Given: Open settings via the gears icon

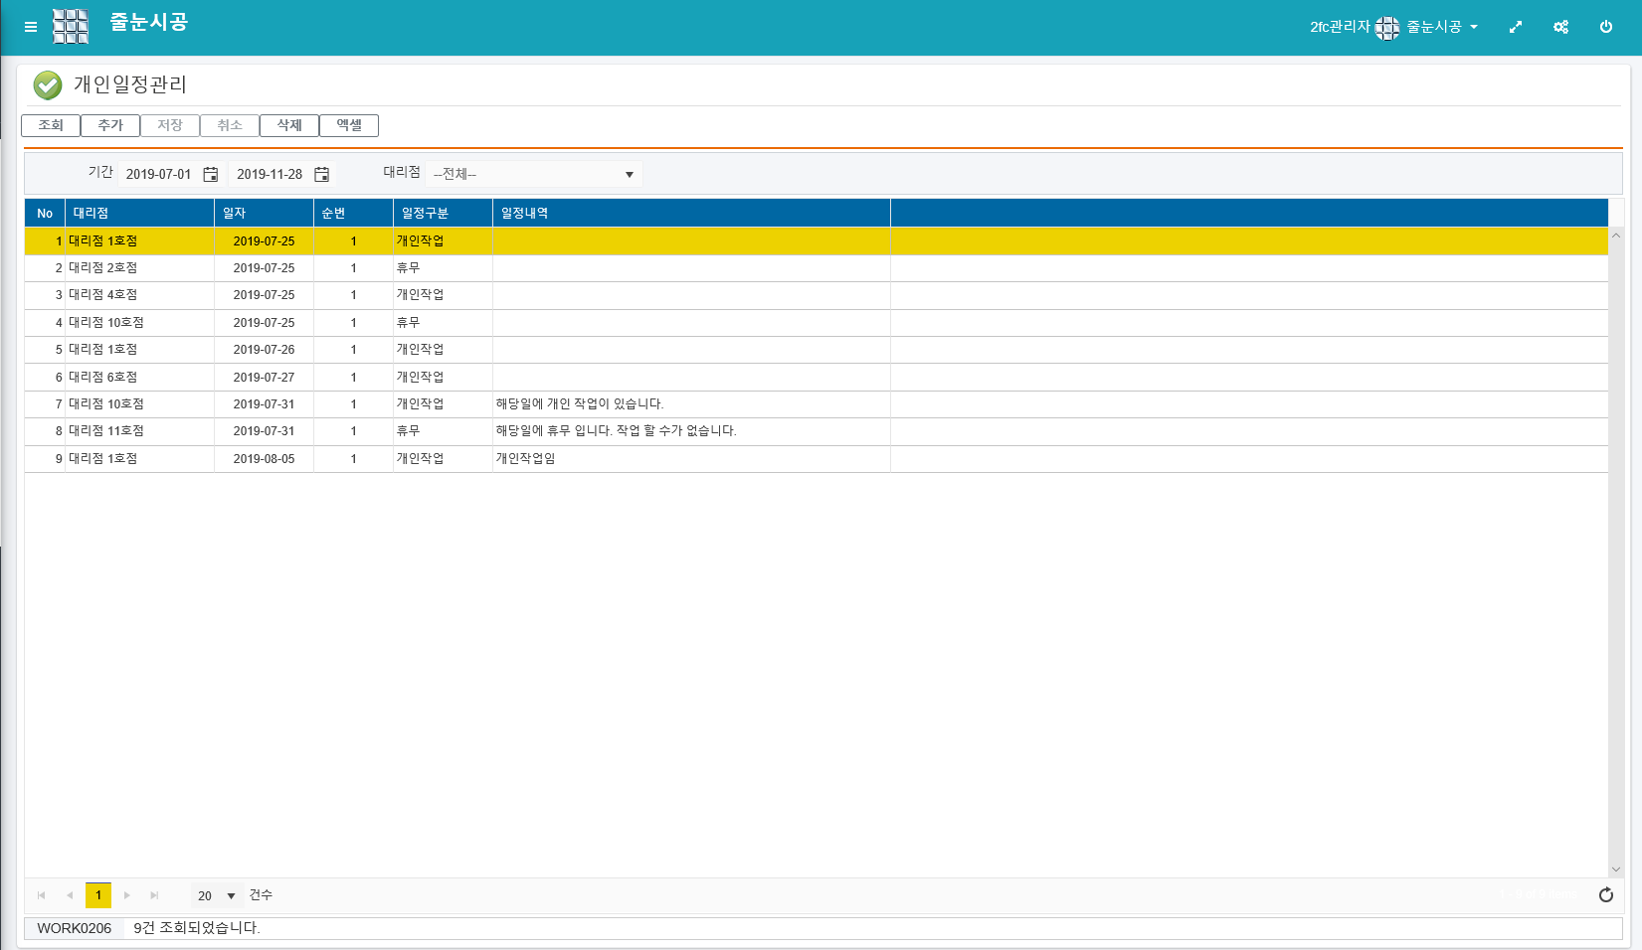Looking at the screenshot, I should (x=1560, y=27).
